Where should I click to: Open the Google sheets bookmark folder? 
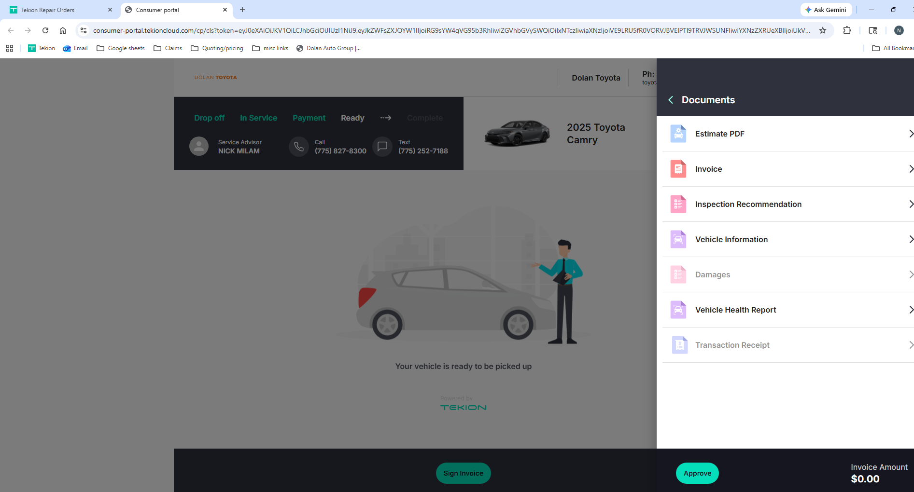point(121,48)
